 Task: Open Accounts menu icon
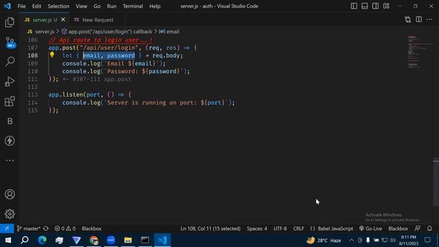[10, 194]
